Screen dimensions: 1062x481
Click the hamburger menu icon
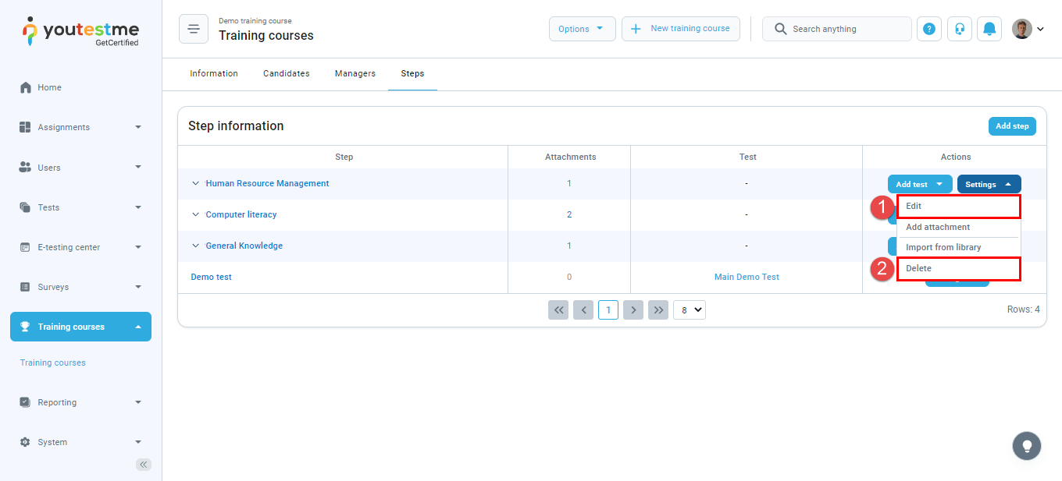[x=194, y=29]
